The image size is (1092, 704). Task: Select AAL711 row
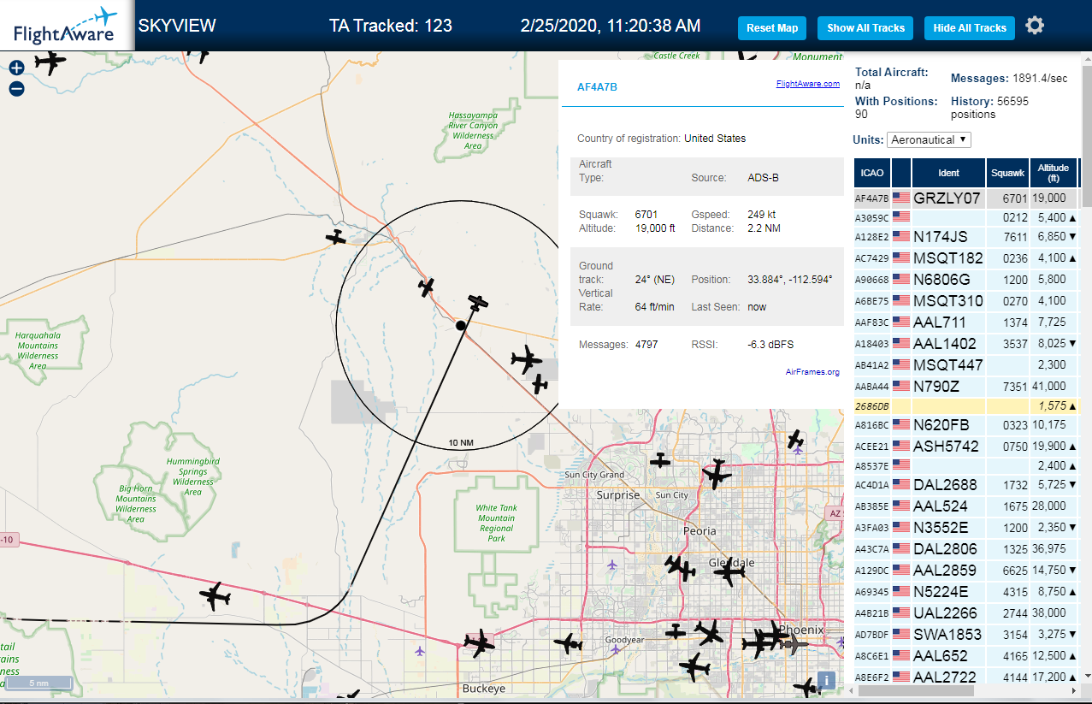click(966, 322)
